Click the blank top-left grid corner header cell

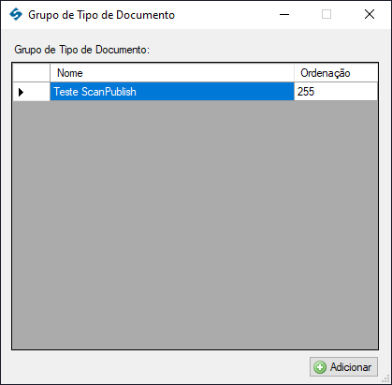click(32, 73)
